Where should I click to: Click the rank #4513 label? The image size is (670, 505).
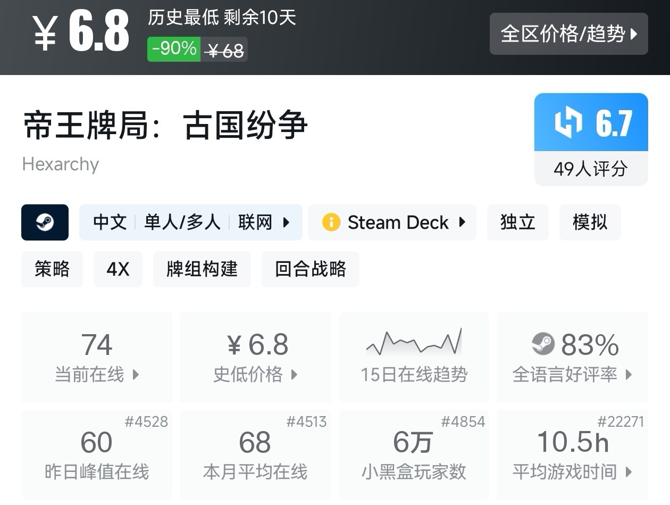click(306, 422)
